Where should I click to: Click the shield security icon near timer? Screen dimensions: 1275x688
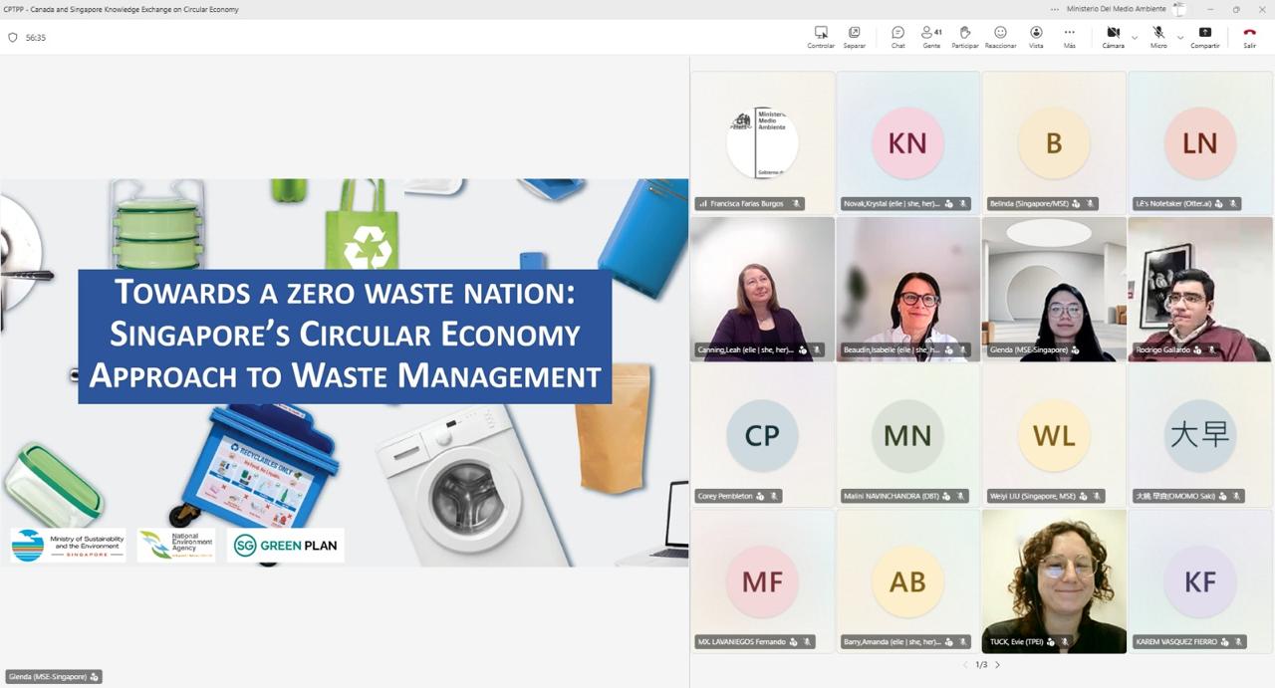[13, 38]
